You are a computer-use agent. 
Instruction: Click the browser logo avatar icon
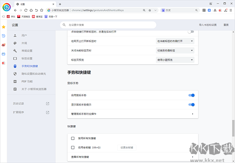point(7,7)
